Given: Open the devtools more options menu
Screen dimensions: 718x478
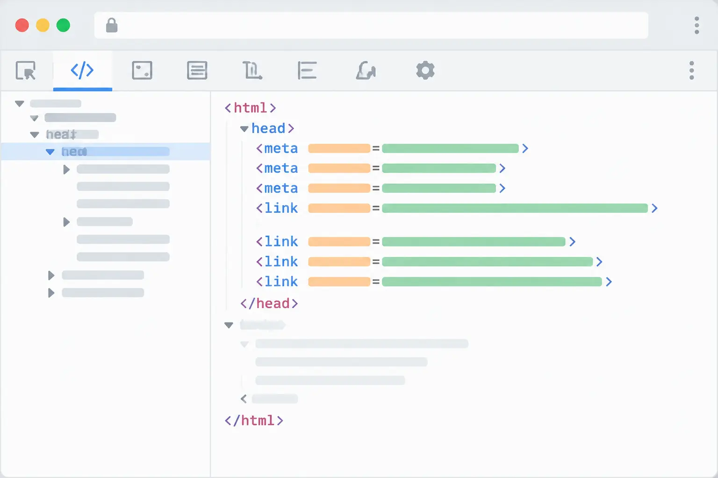Looking at the screenshot, I should point(692,70).
